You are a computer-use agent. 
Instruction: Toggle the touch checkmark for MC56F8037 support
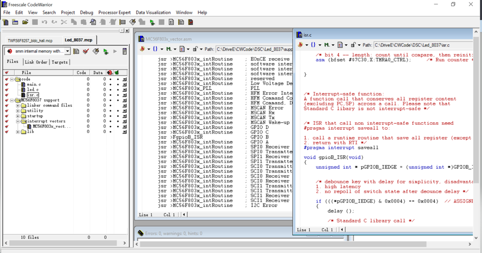click(7, 100)
